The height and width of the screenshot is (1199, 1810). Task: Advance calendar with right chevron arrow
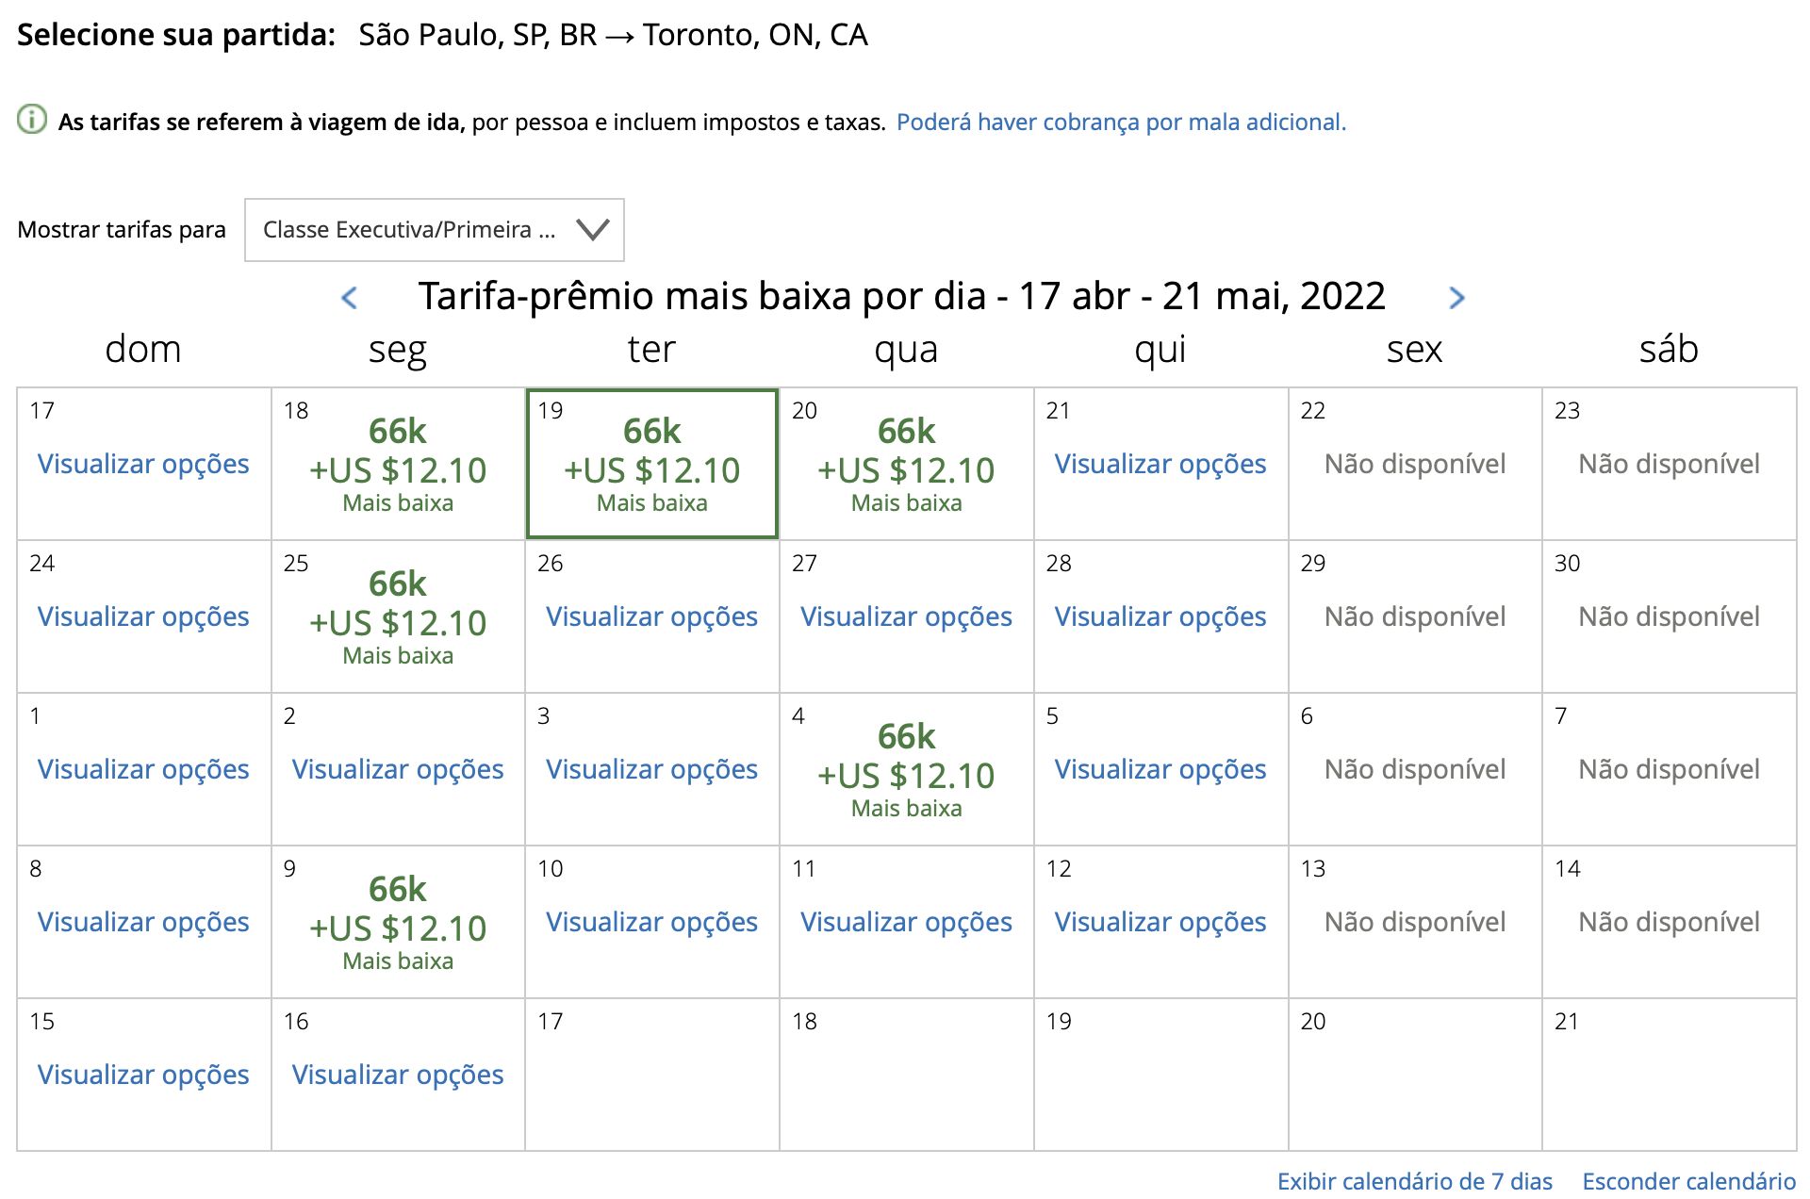pyautogui.click(x=1456, y=298)
